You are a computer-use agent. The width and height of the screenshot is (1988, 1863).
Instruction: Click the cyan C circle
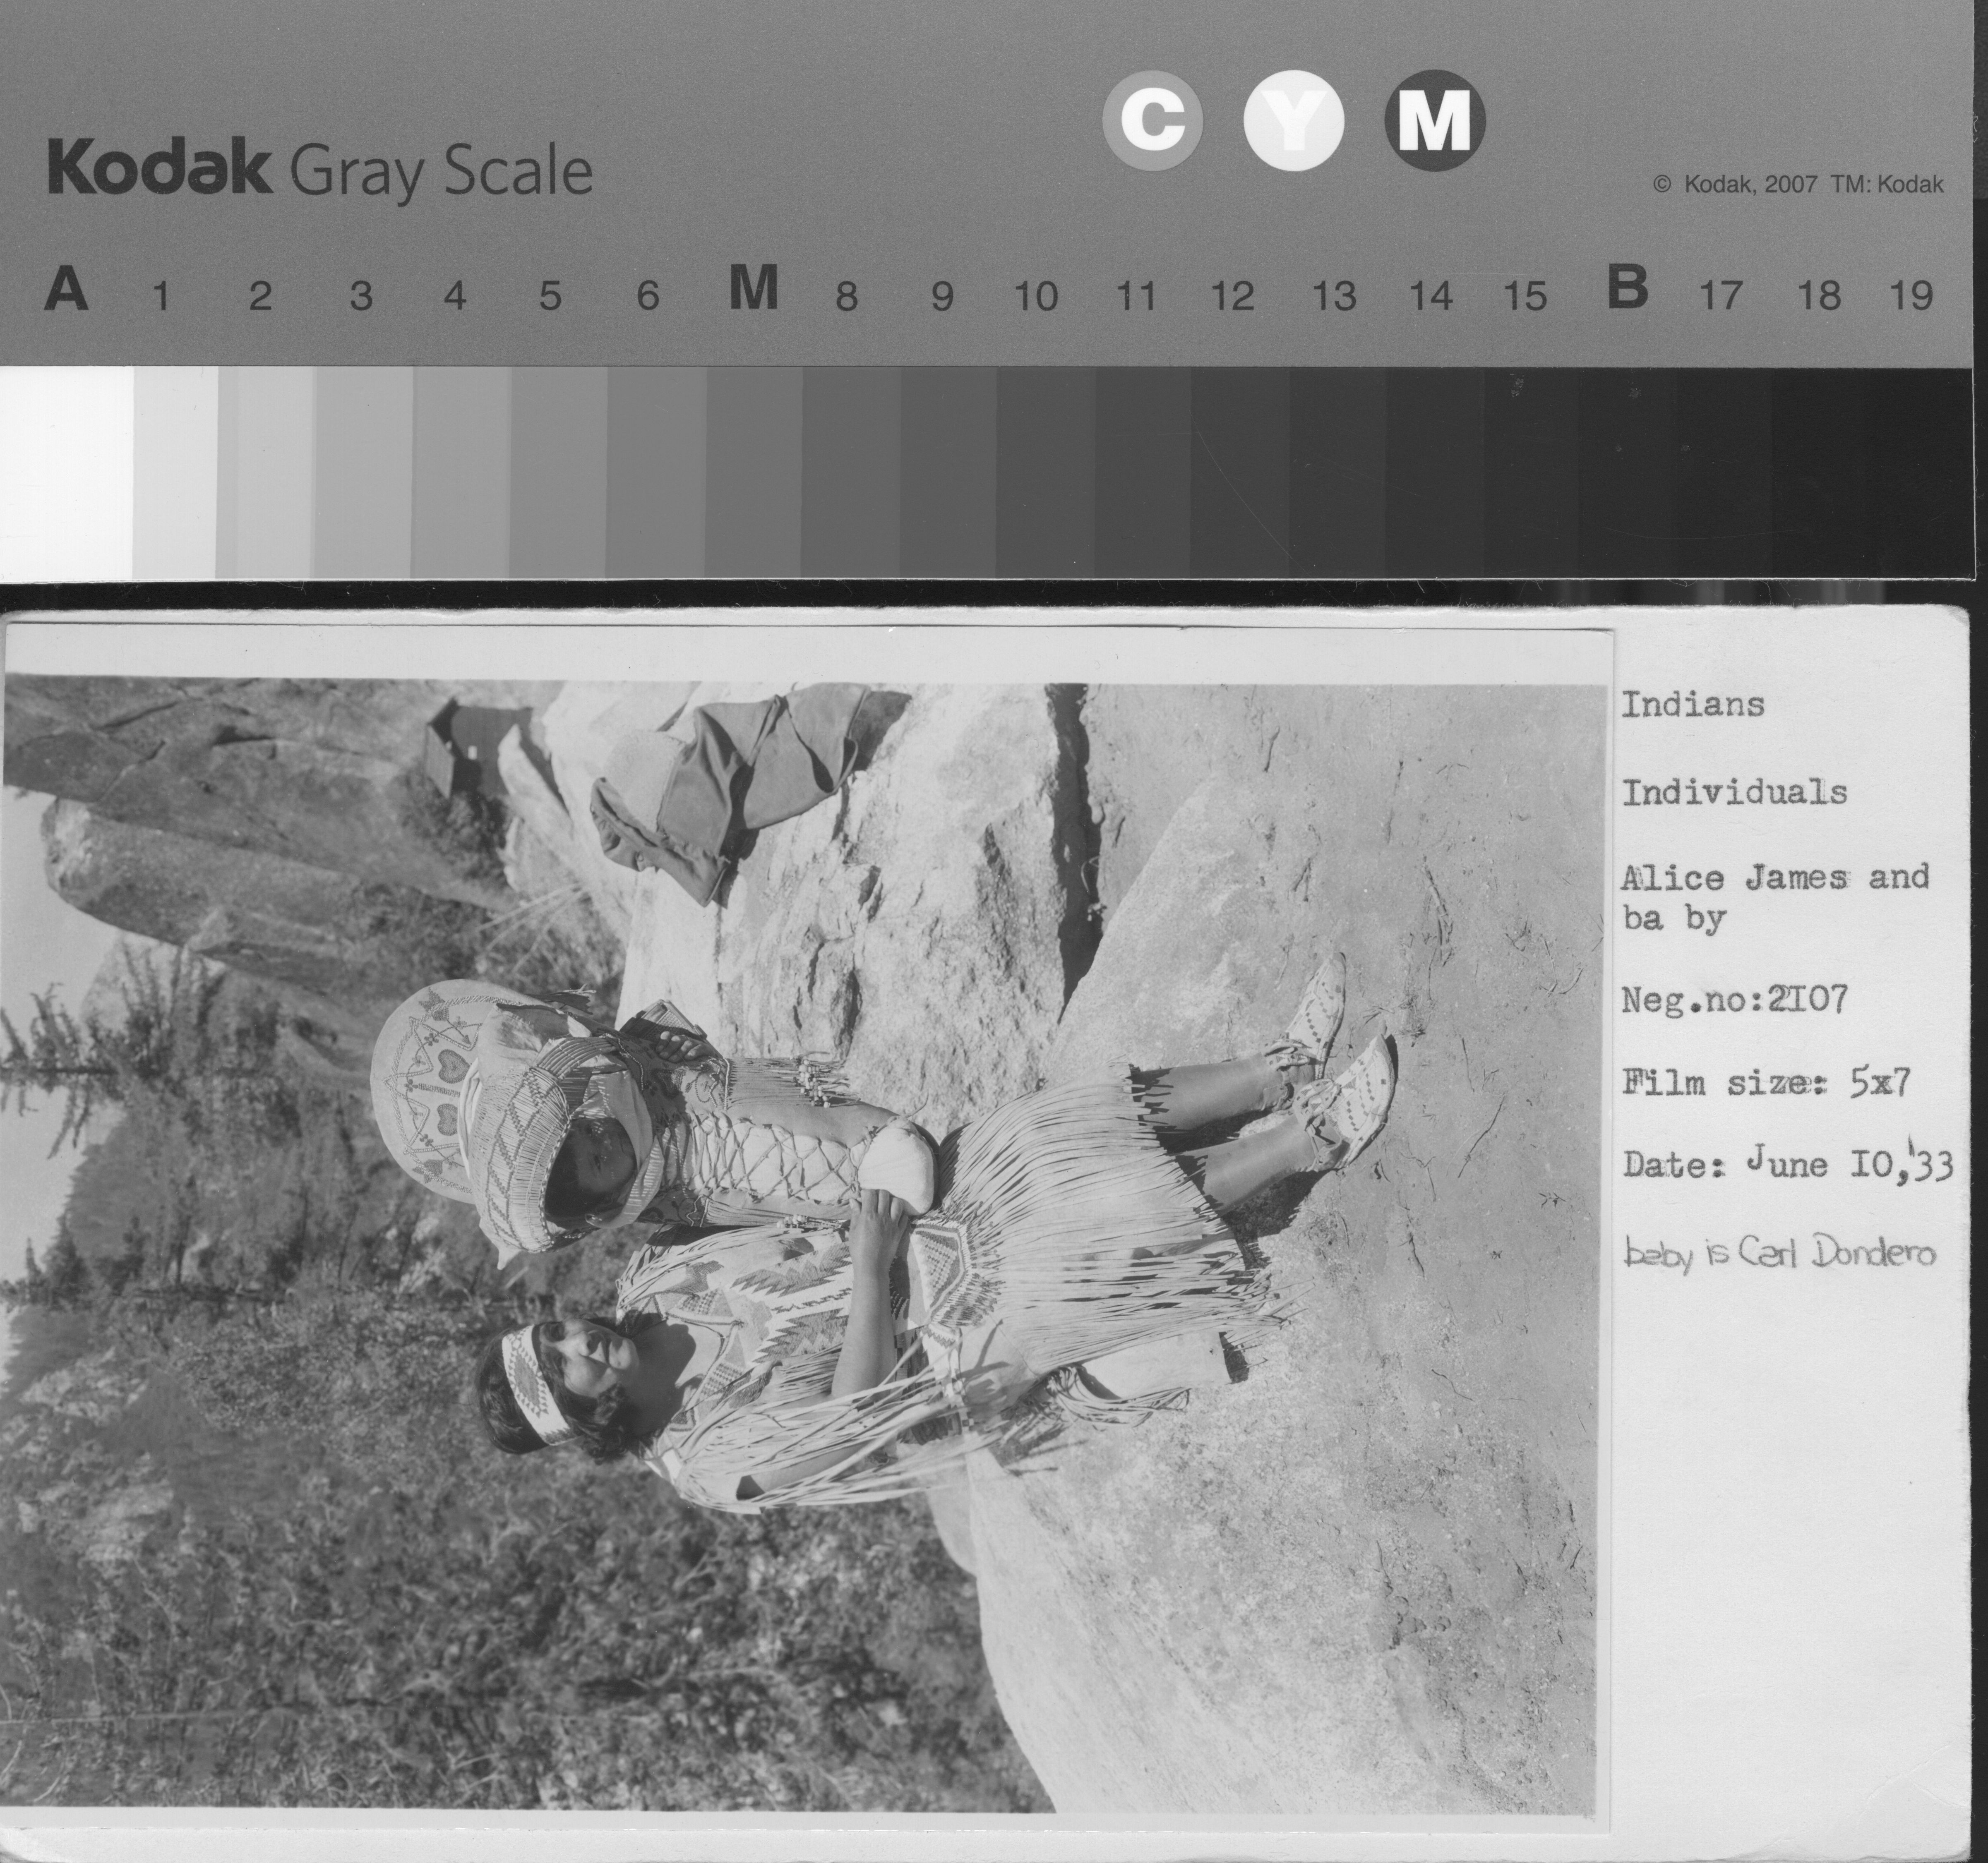(x=1152, y=121)
